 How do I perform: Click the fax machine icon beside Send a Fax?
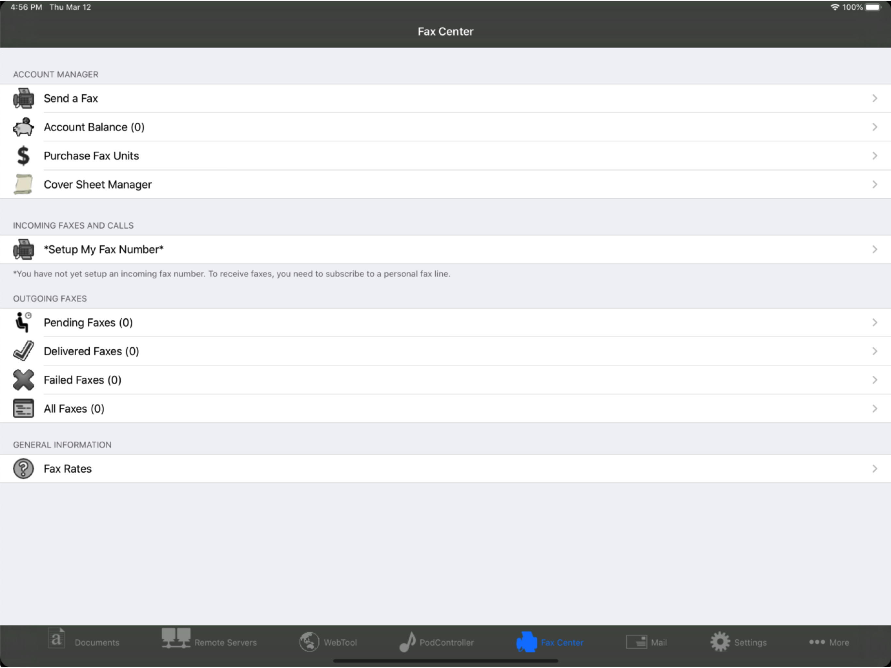(x=23, y=98)
